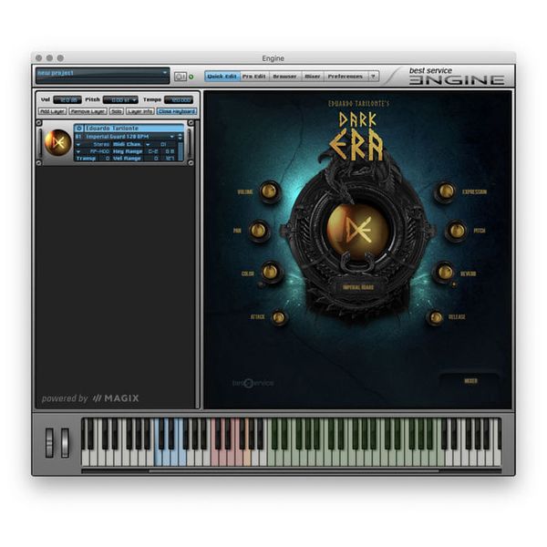The image size is (547, 547).
Task: Click the Layer Info button
Action: tap(139, 111)
